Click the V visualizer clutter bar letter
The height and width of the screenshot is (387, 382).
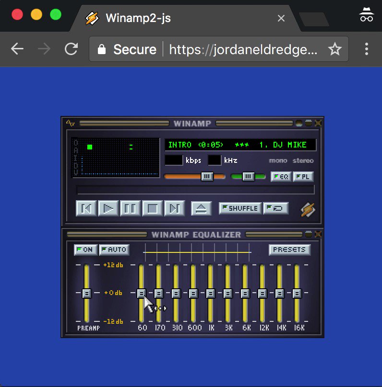point(76,172)
